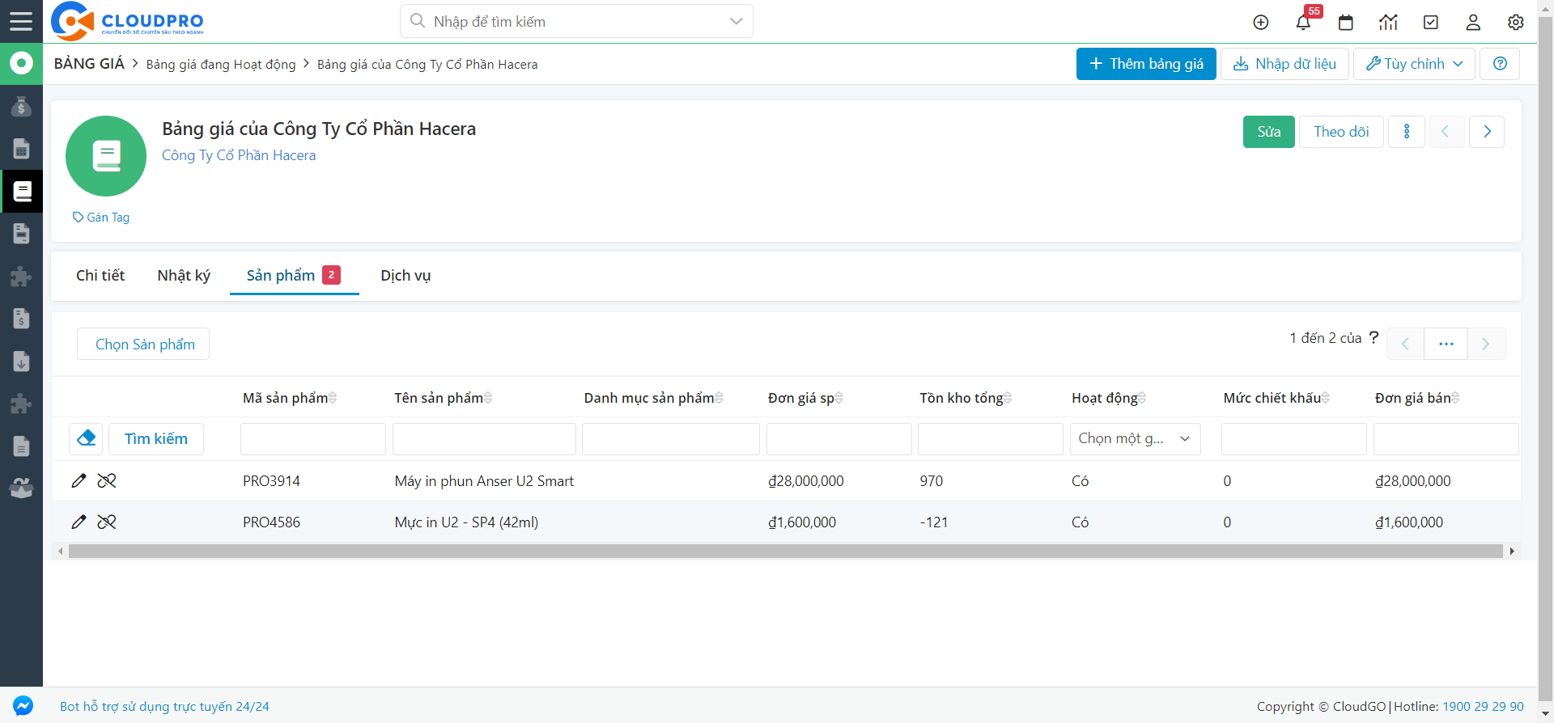Image resolution: width=1554 pixels, height=723 pixels.
Task: Switch to the Nhật ký tab
Action: (184, 276)
